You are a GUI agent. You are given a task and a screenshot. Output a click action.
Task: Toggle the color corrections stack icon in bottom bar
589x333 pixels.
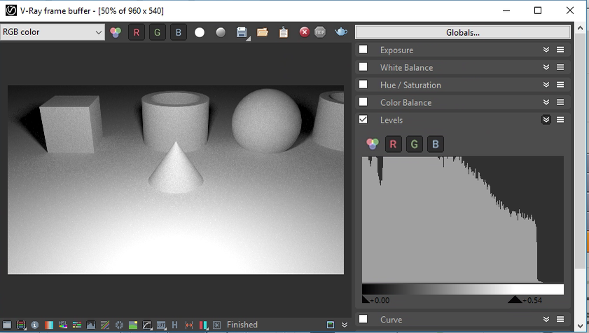(x=21, y=325)
